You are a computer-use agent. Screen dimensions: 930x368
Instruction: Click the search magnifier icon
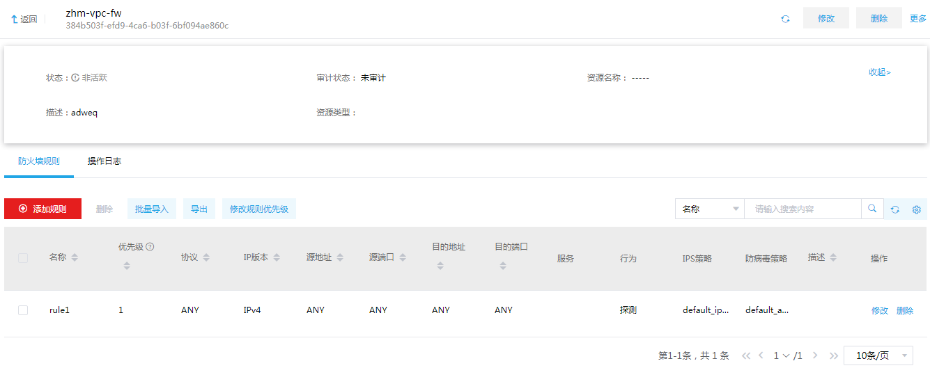tap(872, 209)
